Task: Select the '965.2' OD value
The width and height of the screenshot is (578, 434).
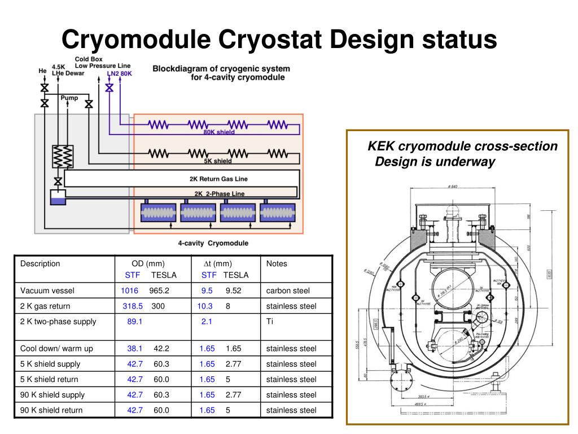Action: click(159, 290)
